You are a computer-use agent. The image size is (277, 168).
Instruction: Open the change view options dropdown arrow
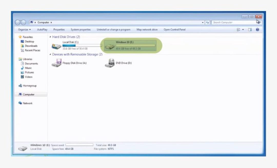pos(243,30)
